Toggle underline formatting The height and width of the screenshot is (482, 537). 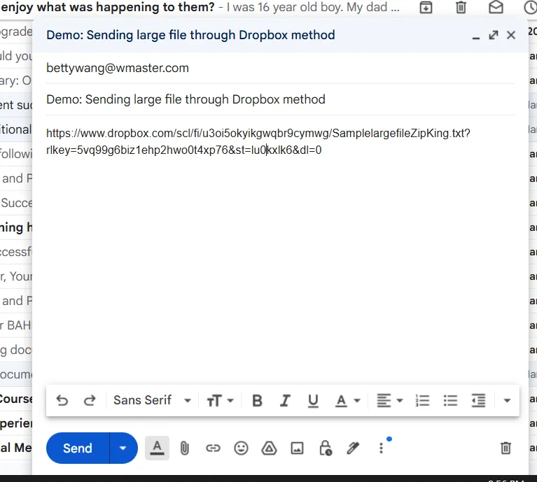pyautogui.click(x=313, y=401)
